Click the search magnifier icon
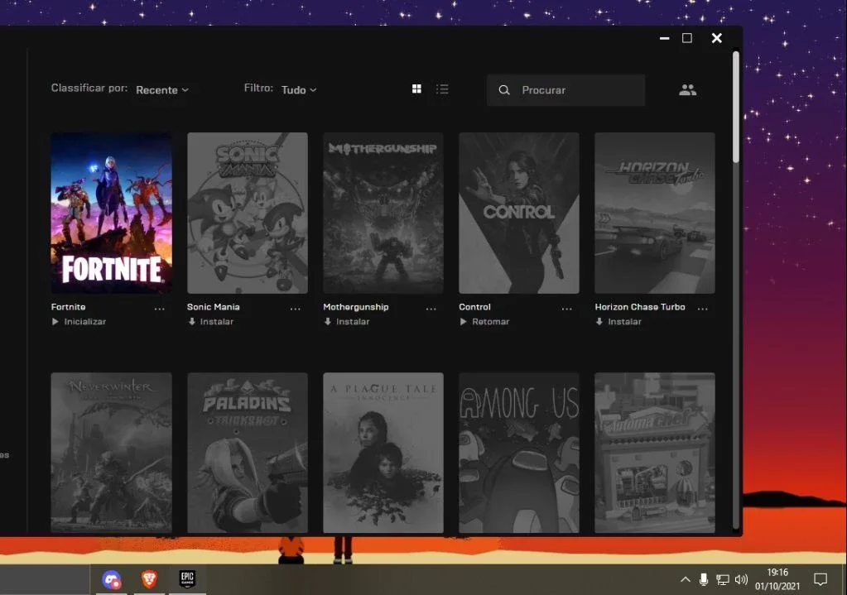Viewport: 847px width, 595px height. (x=504, y=90)
